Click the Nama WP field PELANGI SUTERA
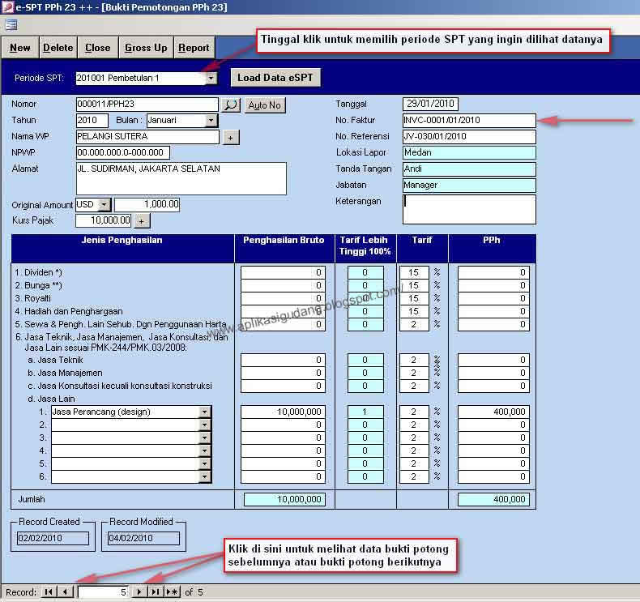Screen dimensions: 640x602 point(147,136)
